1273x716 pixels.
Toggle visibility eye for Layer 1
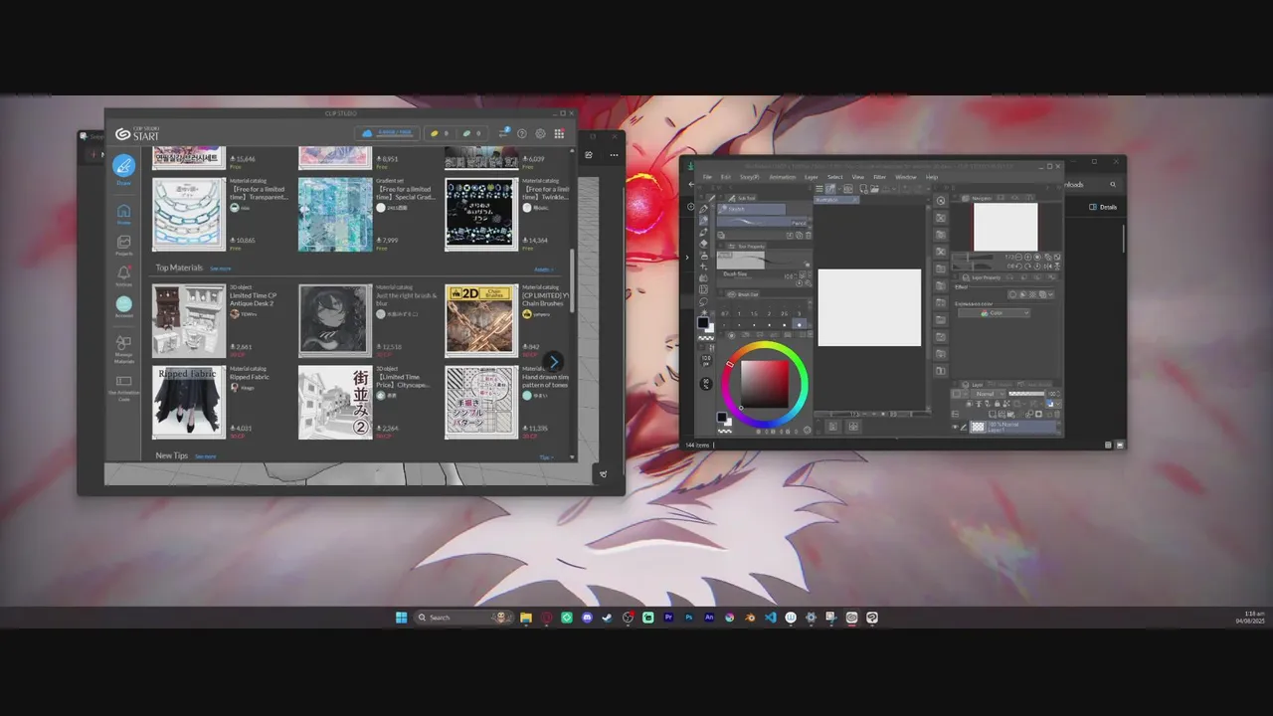pyautogui.click(x=957, y=427)
